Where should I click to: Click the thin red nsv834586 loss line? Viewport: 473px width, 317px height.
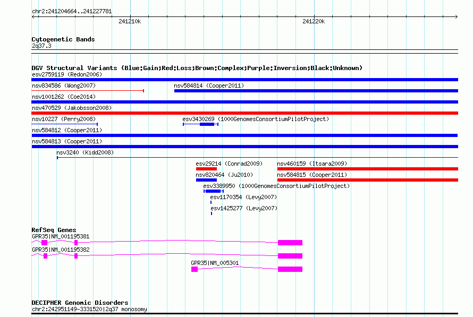click(88, 91)
